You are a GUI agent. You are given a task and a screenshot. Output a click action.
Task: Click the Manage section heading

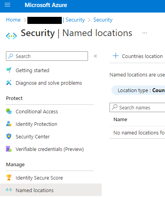click(15, 164)
